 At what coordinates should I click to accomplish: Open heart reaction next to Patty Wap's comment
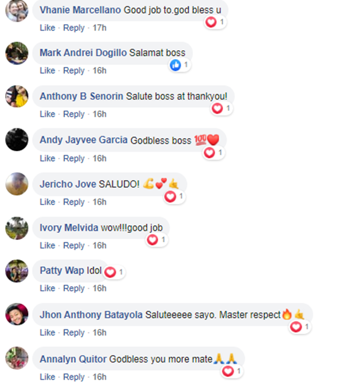click(x=114, y=272)
